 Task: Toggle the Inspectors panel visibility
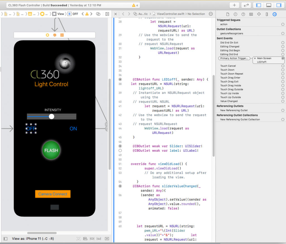[279, 5]
